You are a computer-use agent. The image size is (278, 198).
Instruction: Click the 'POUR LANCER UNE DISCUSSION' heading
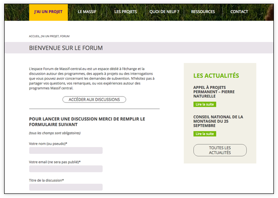click(87, 122)
